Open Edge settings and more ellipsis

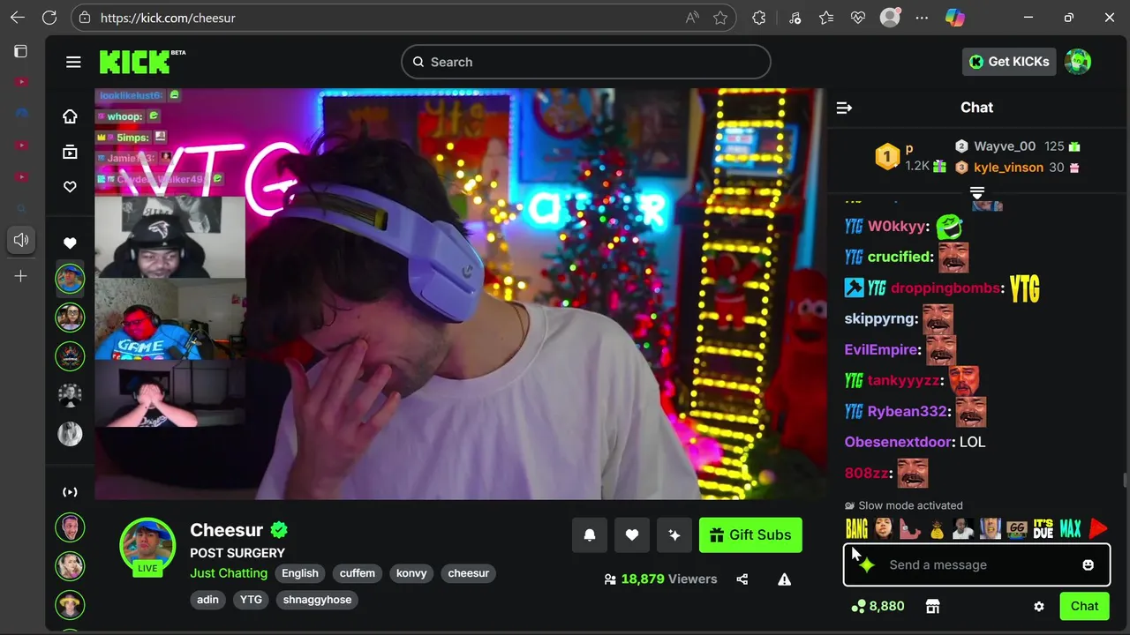922,18
